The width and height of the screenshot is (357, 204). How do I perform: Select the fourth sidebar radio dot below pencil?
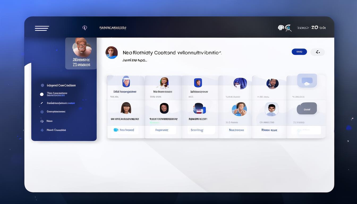42,112
